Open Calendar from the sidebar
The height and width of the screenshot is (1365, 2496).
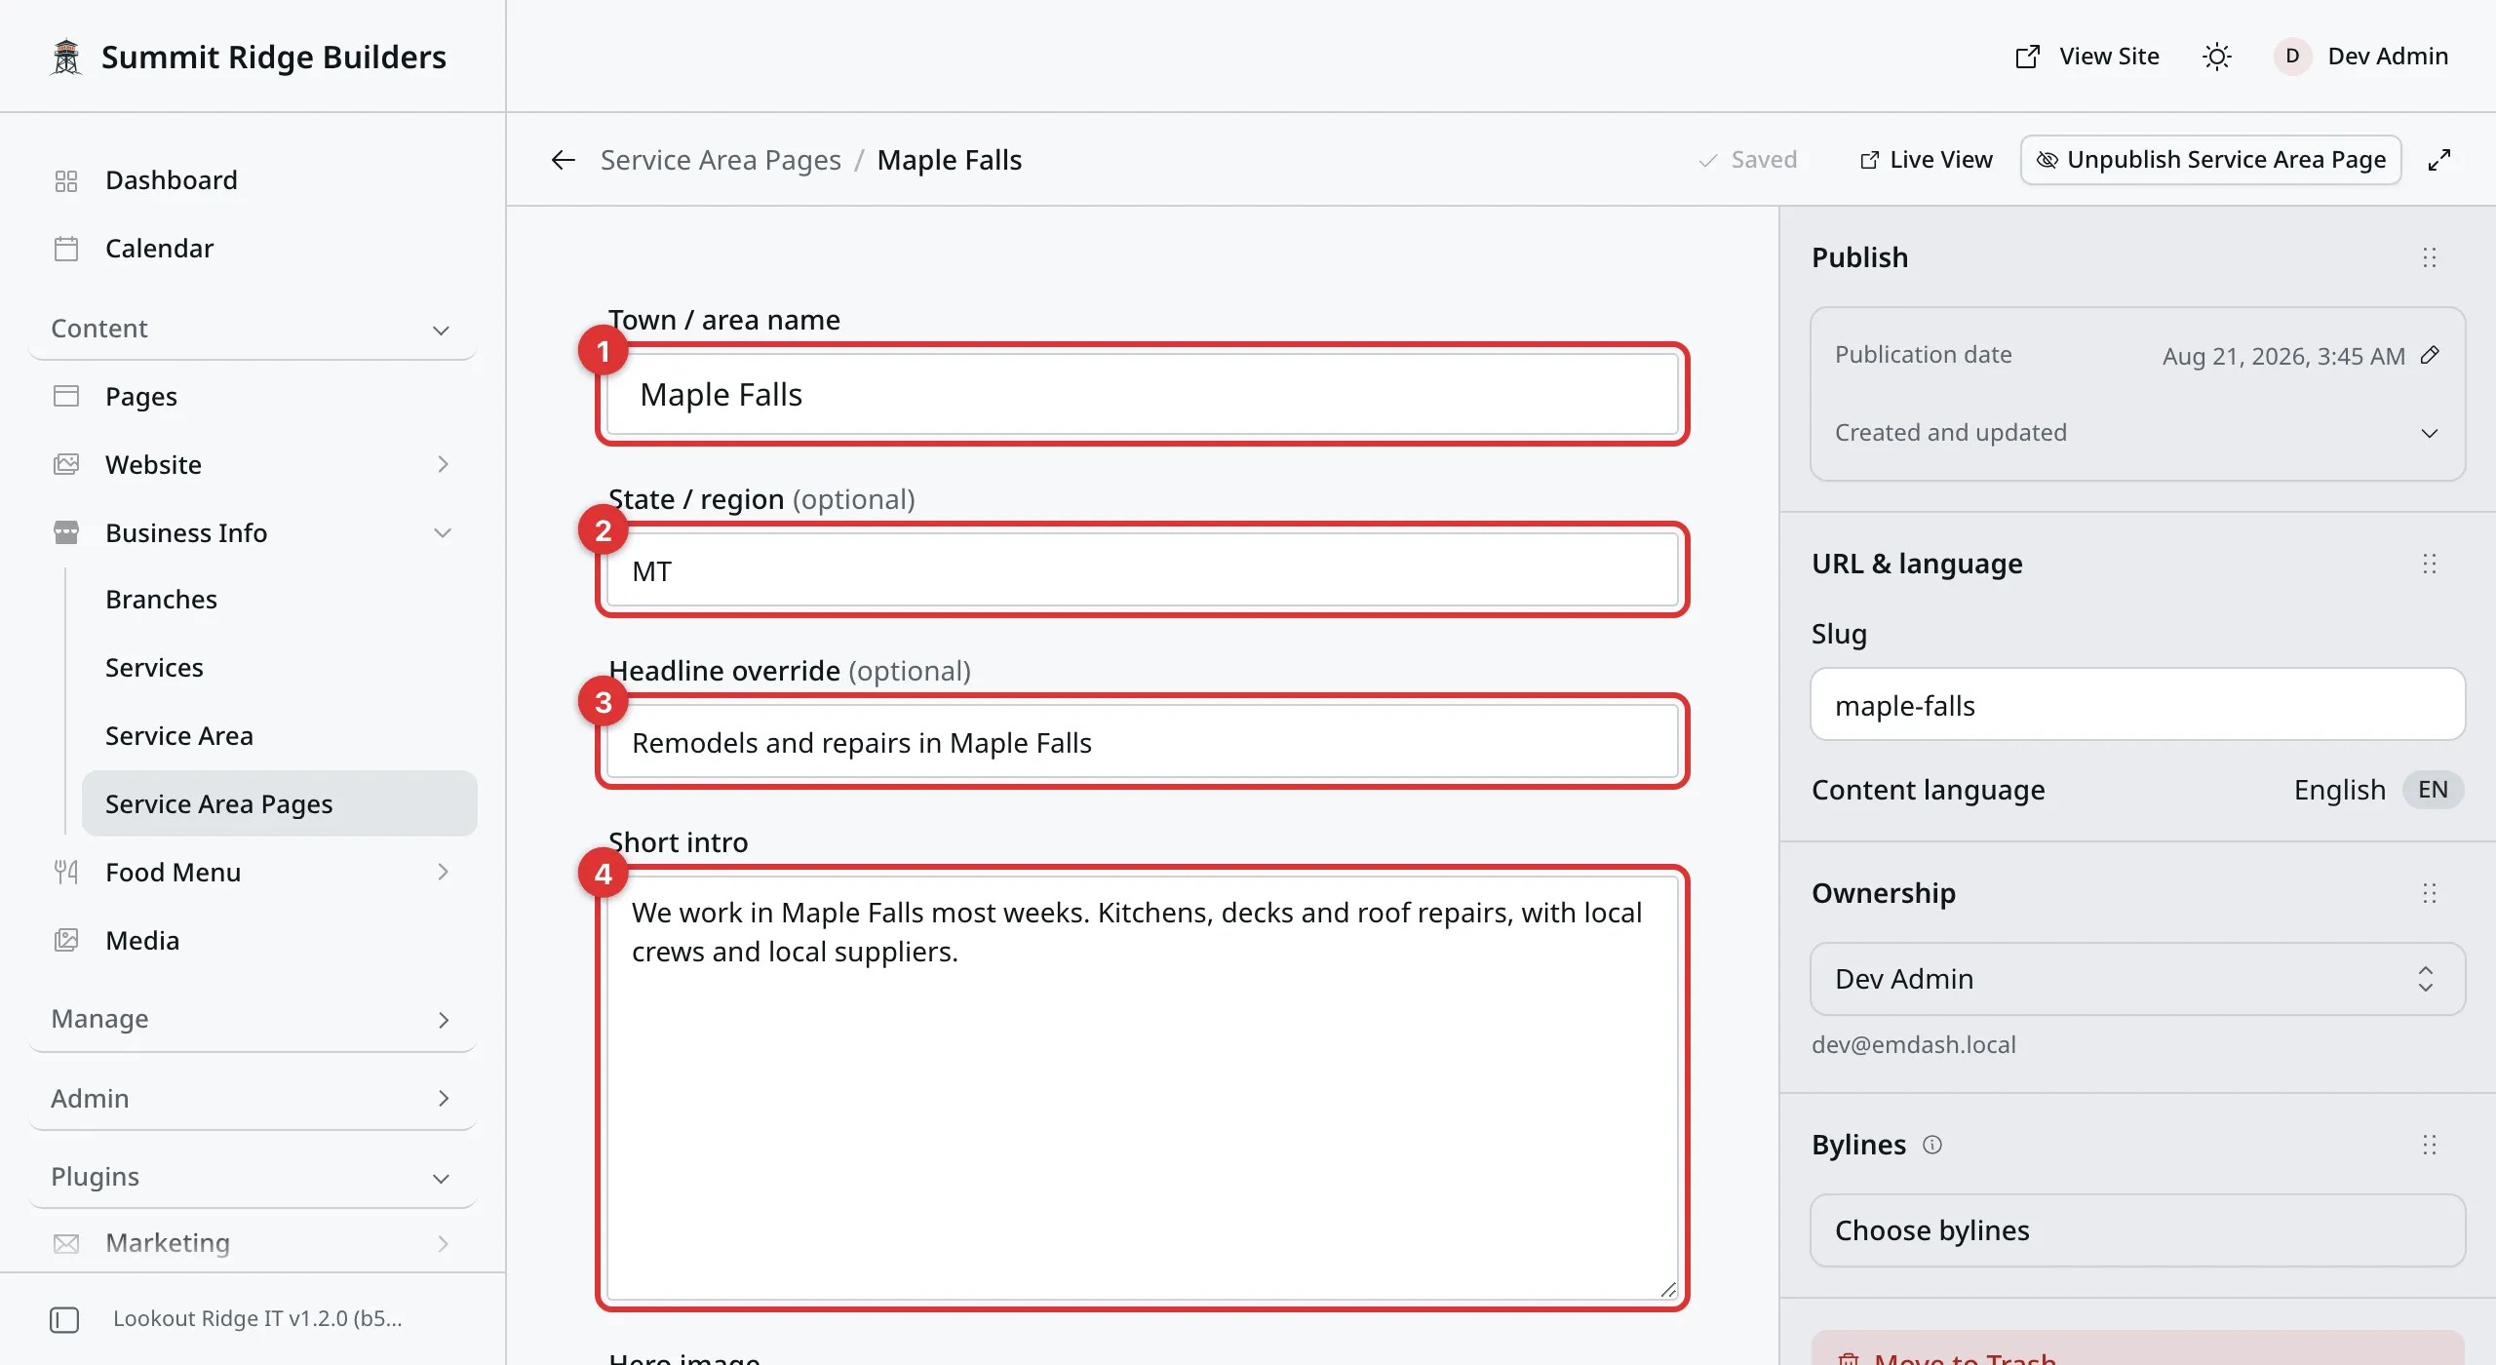253,249
